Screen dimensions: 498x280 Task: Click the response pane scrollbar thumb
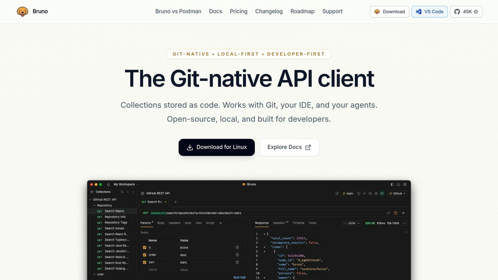(406, 232)
